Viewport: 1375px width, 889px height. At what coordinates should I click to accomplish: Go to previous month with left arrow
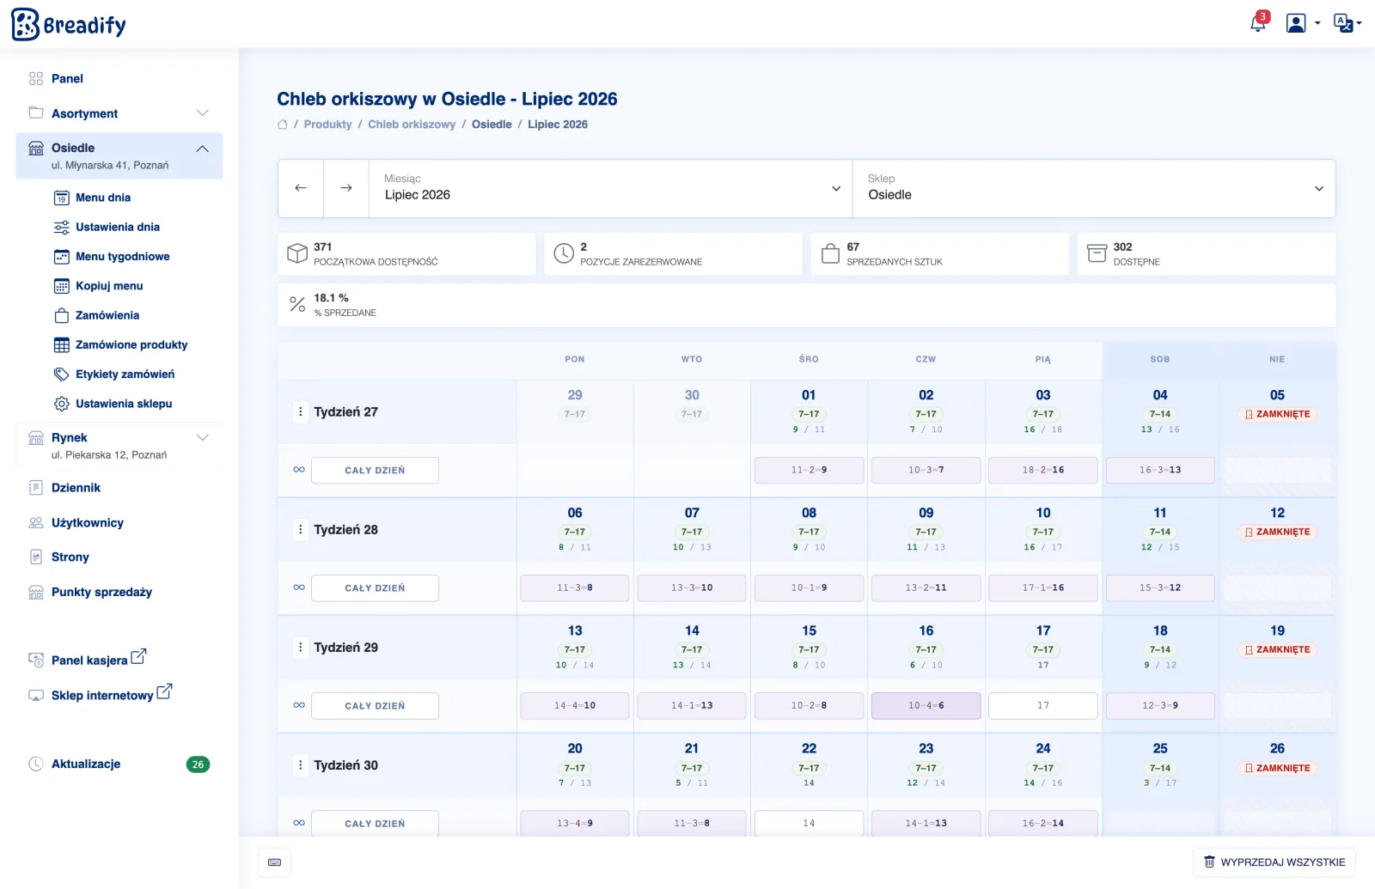tap(301, 188)
